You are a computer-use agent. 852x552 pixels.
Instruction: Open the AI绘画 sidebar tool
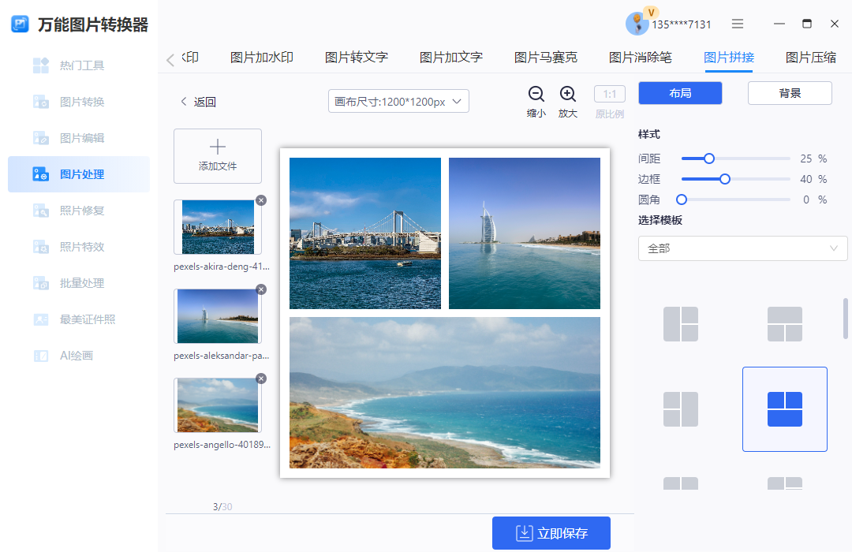point(79,356)
